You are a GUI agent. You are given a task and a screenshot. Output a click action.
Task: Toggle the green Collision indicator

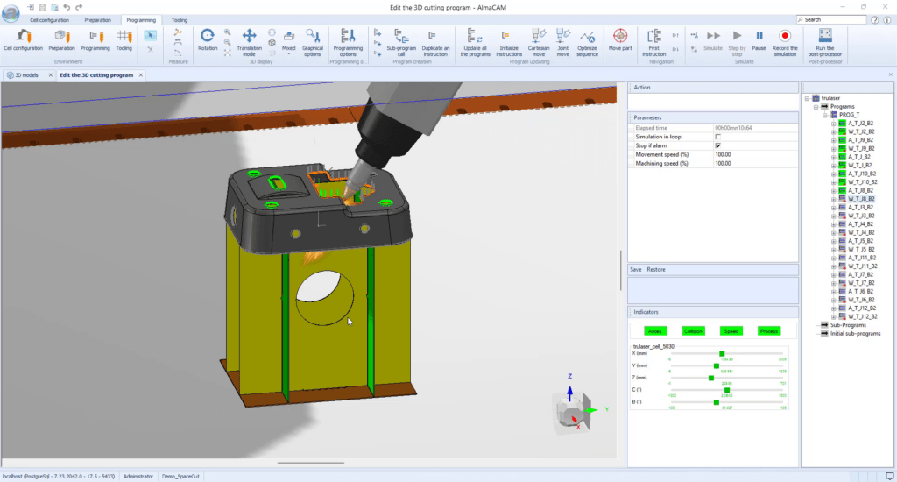(x=694, y=331)
